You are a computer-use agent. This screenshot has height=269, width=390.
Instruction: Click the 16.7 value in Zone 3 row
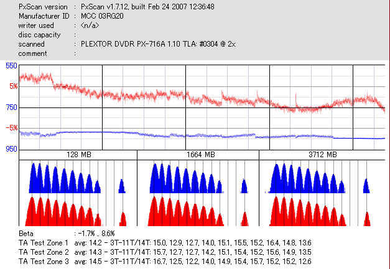(160, 262)
